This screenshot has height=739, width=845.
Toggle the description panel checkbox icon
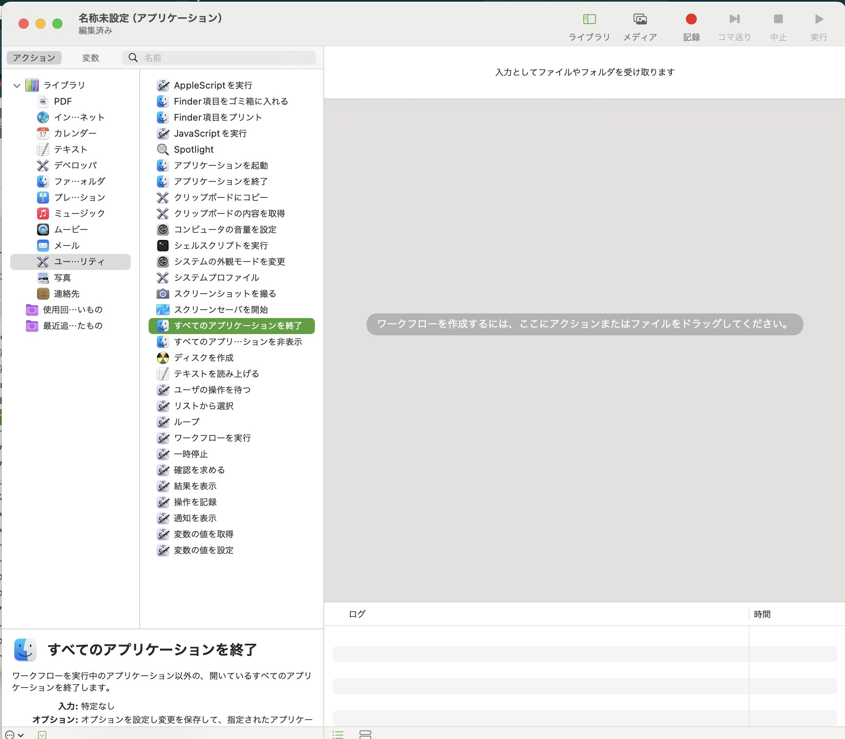point(42,735)
